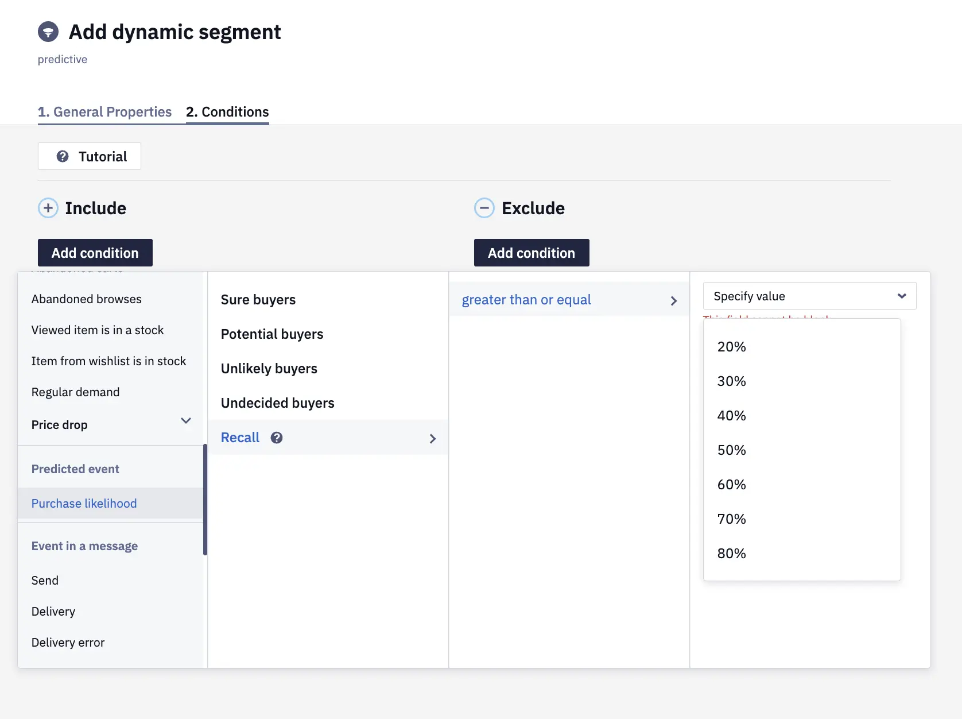
Task: Choose Potential buyers option
Action: point(272,334)
